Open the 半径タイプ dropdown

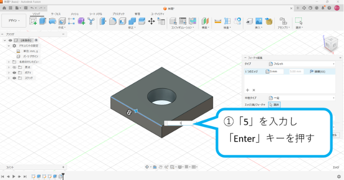click(x=302, y=98)
